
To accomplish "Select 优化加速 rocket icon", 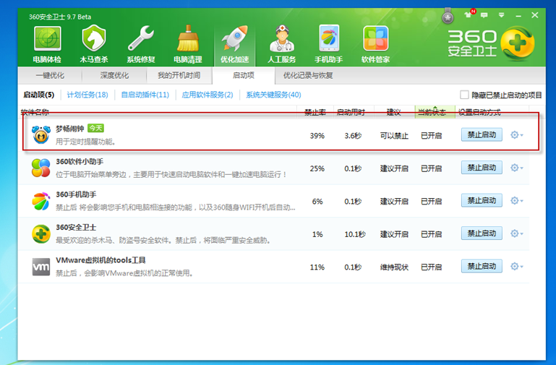I will pos(234,44).
